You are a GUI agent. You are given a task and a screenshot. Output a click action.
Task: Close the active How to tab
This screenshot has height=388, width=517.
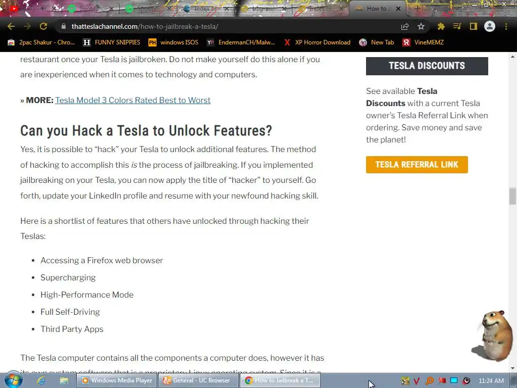[x=398, y=9]
